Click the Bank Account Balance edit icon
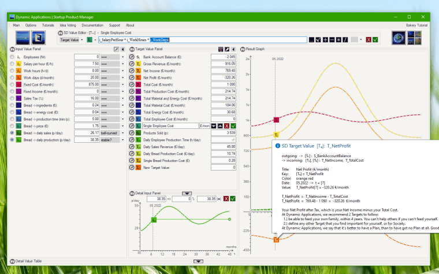The height and width of the screenshot is (274, 439). click(132, 57)
